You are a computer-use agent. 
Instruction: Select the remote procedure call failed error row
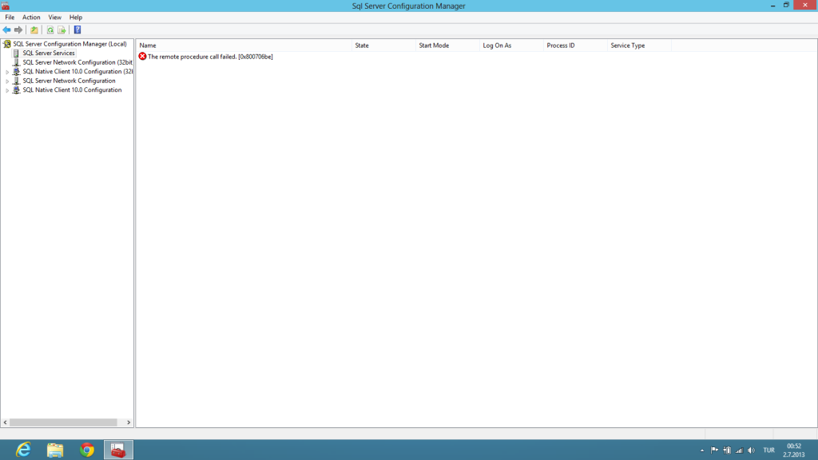click(x=205, y=57)
